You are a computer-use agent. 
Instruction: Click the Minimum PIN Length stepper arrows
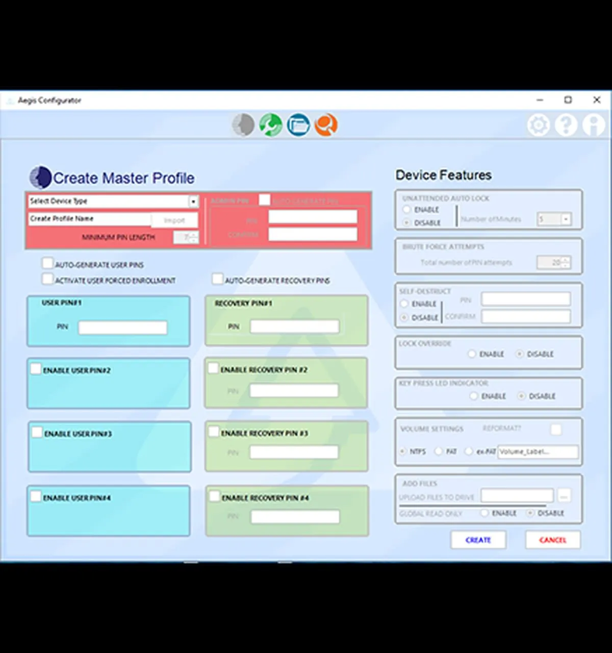[194, 237]
